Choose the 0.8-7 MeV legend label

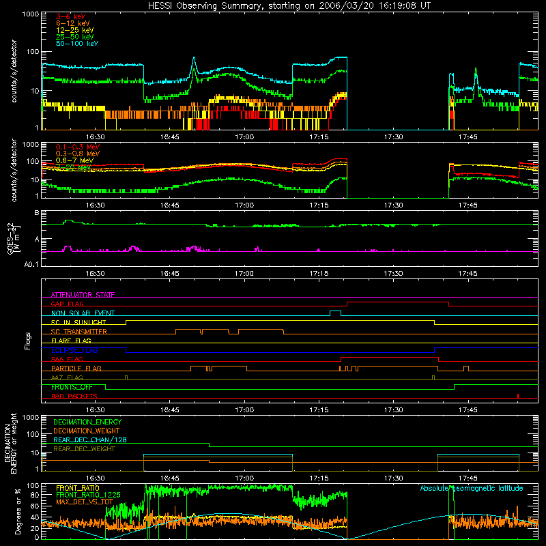point(75,160)
